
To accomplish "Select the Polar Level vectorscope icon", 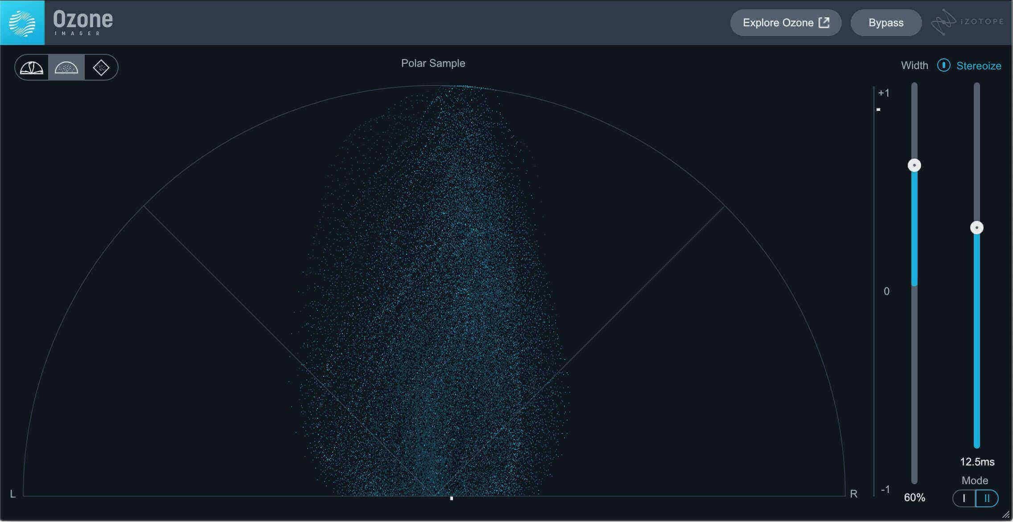I will pos(32,68).
